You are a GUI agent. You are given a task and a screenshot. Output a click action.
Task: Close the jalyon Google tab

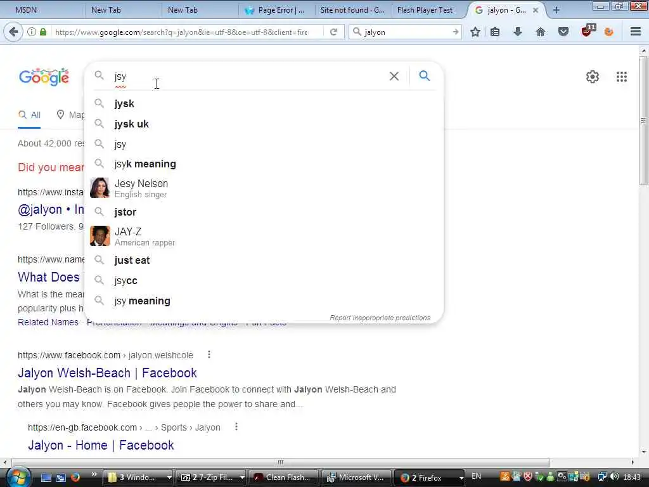(x=536, y=10)
